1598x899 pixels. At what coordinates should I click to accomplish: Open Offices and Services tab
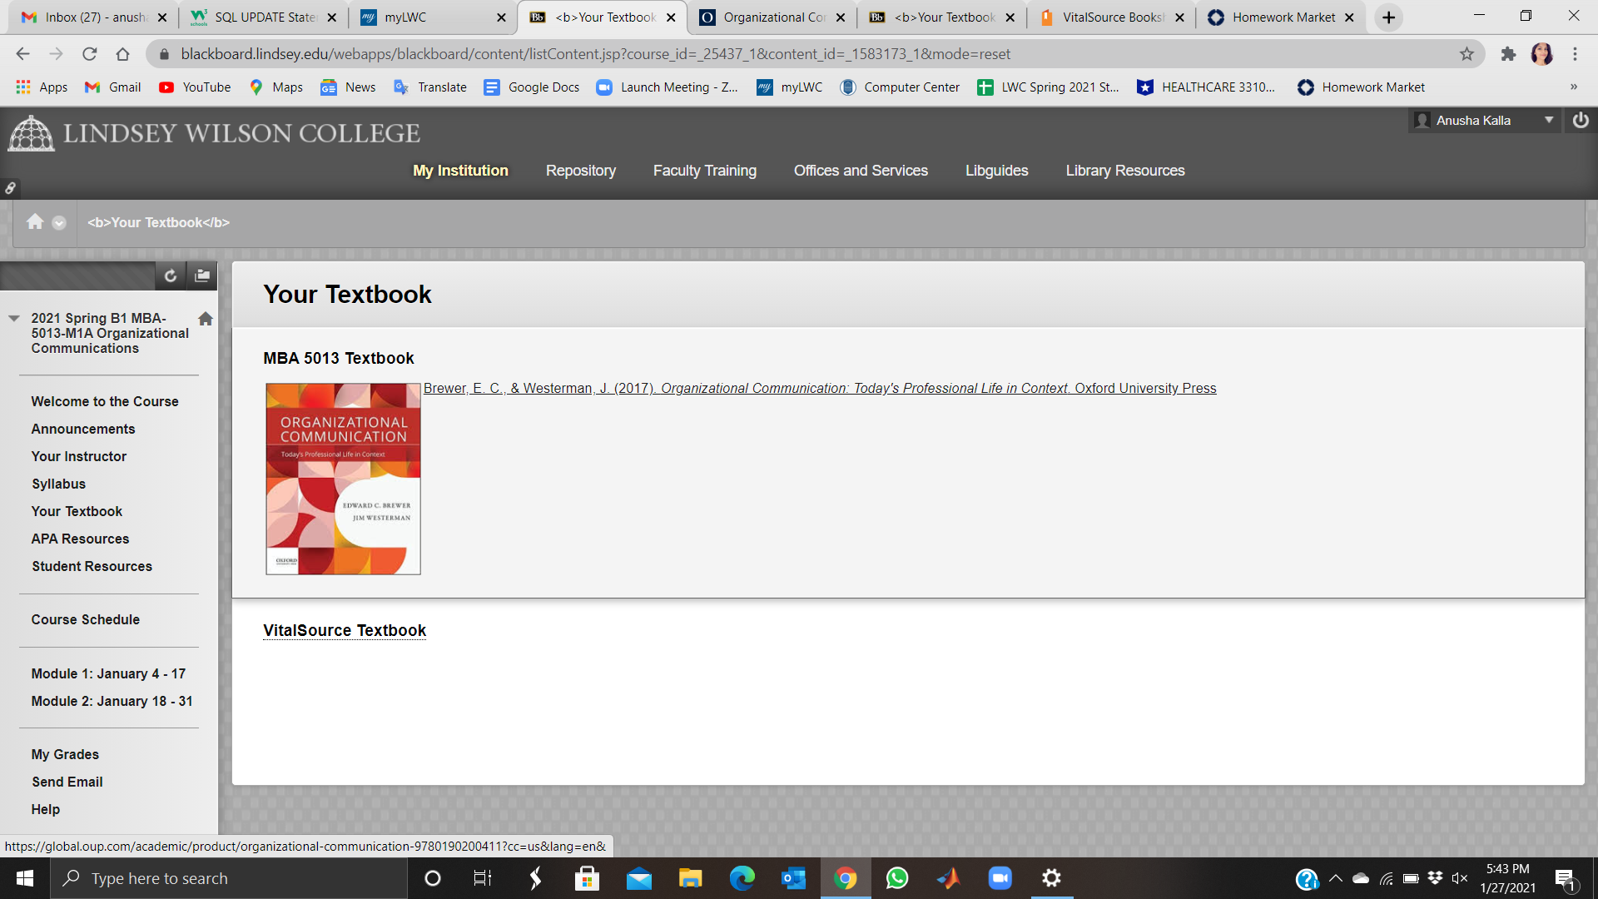[x=861, y=171]
